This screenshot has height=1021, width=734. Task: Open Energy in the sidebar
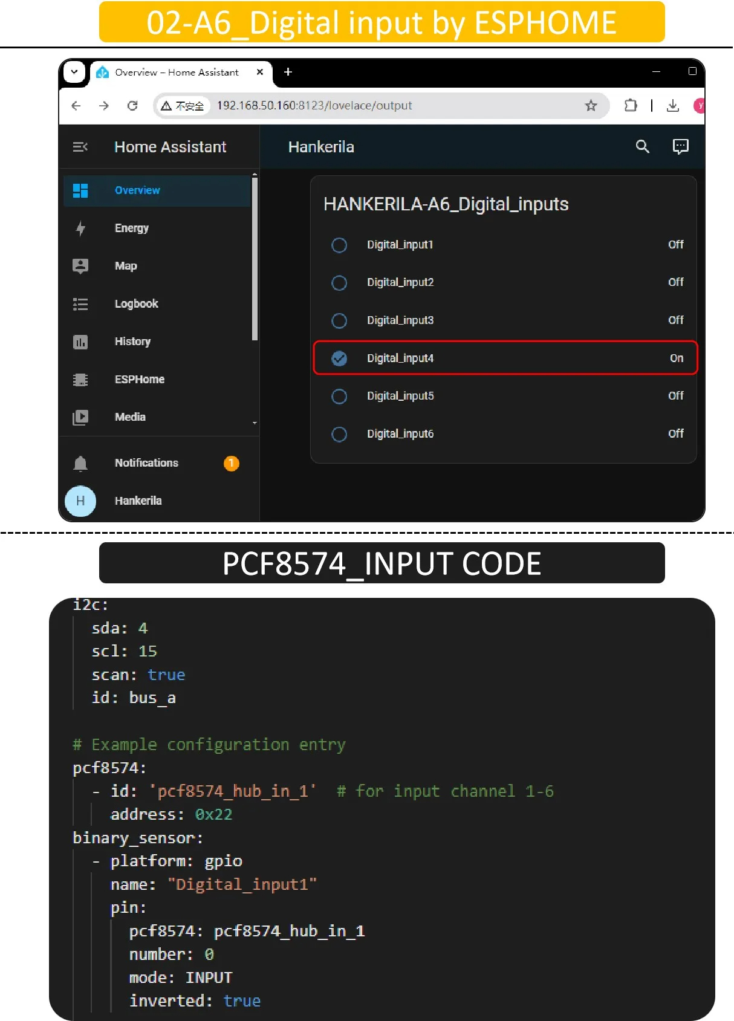coord(157,228)
